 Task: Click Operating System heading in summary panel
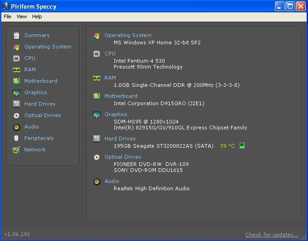point(128,36)
